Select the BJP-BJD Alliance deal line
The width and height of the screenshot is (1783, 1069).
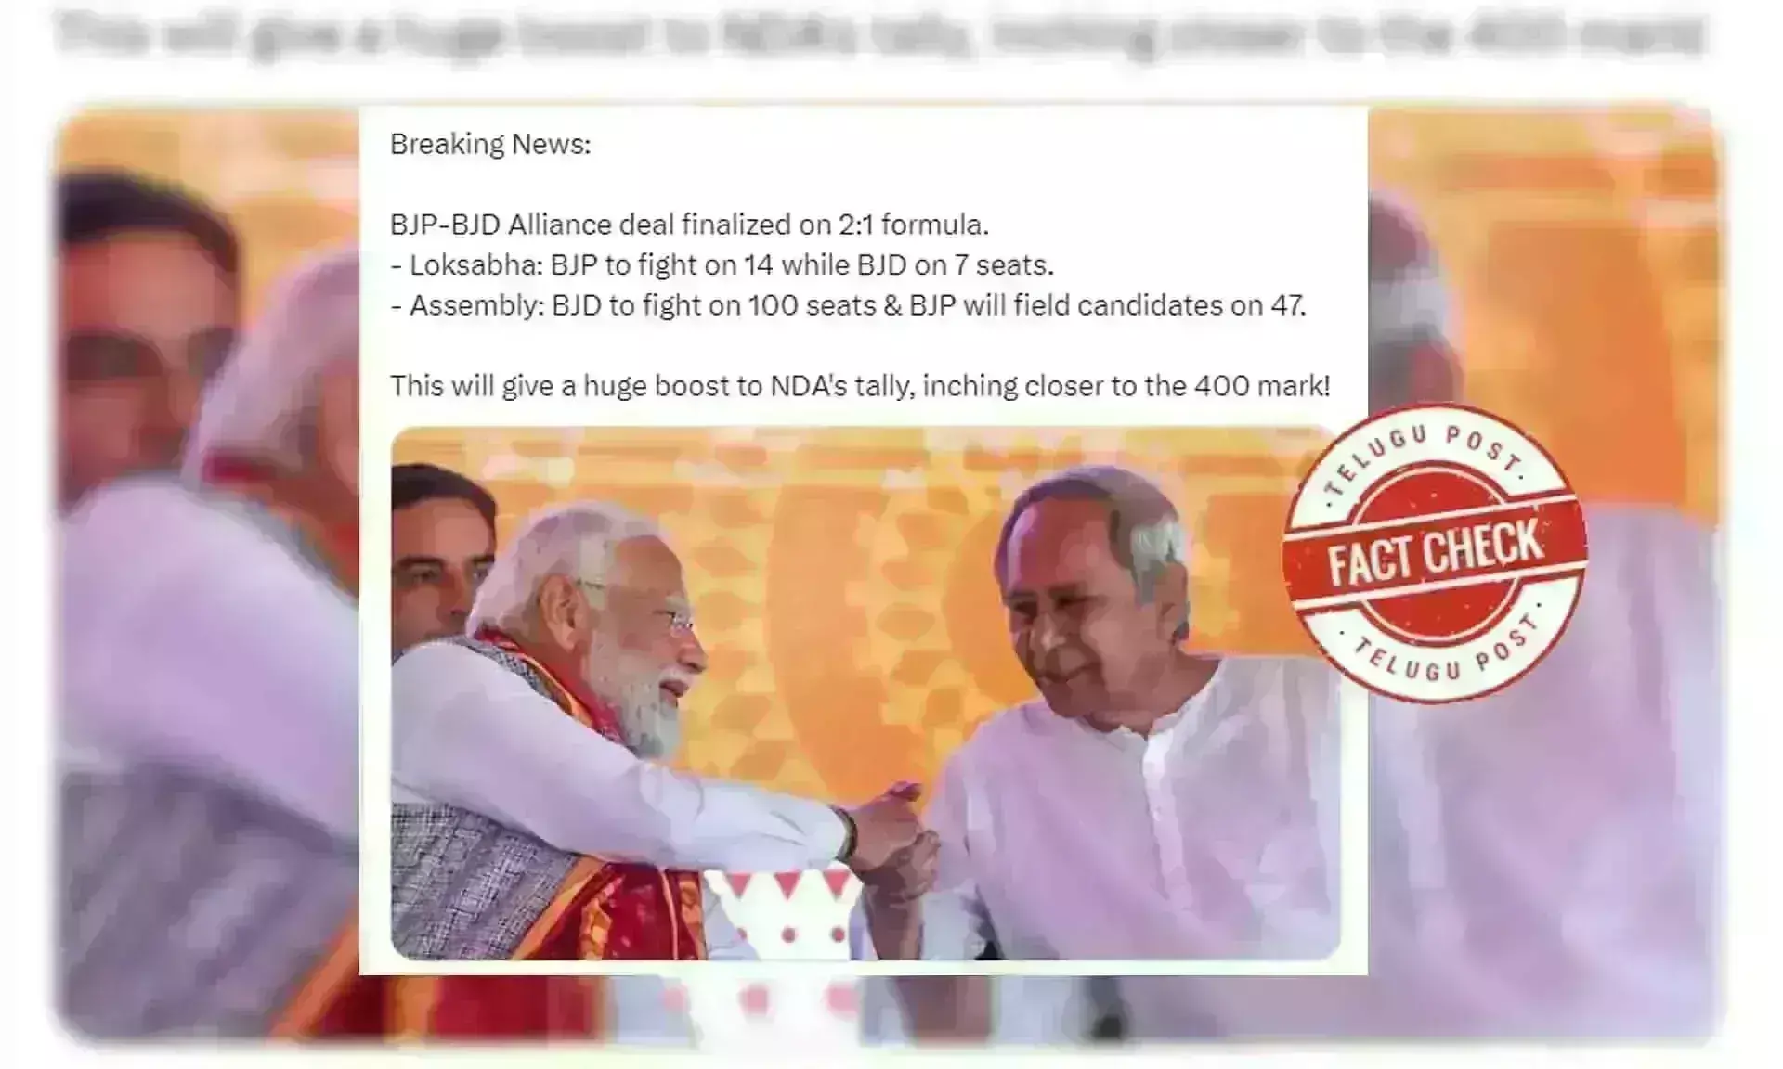point(689,225)
